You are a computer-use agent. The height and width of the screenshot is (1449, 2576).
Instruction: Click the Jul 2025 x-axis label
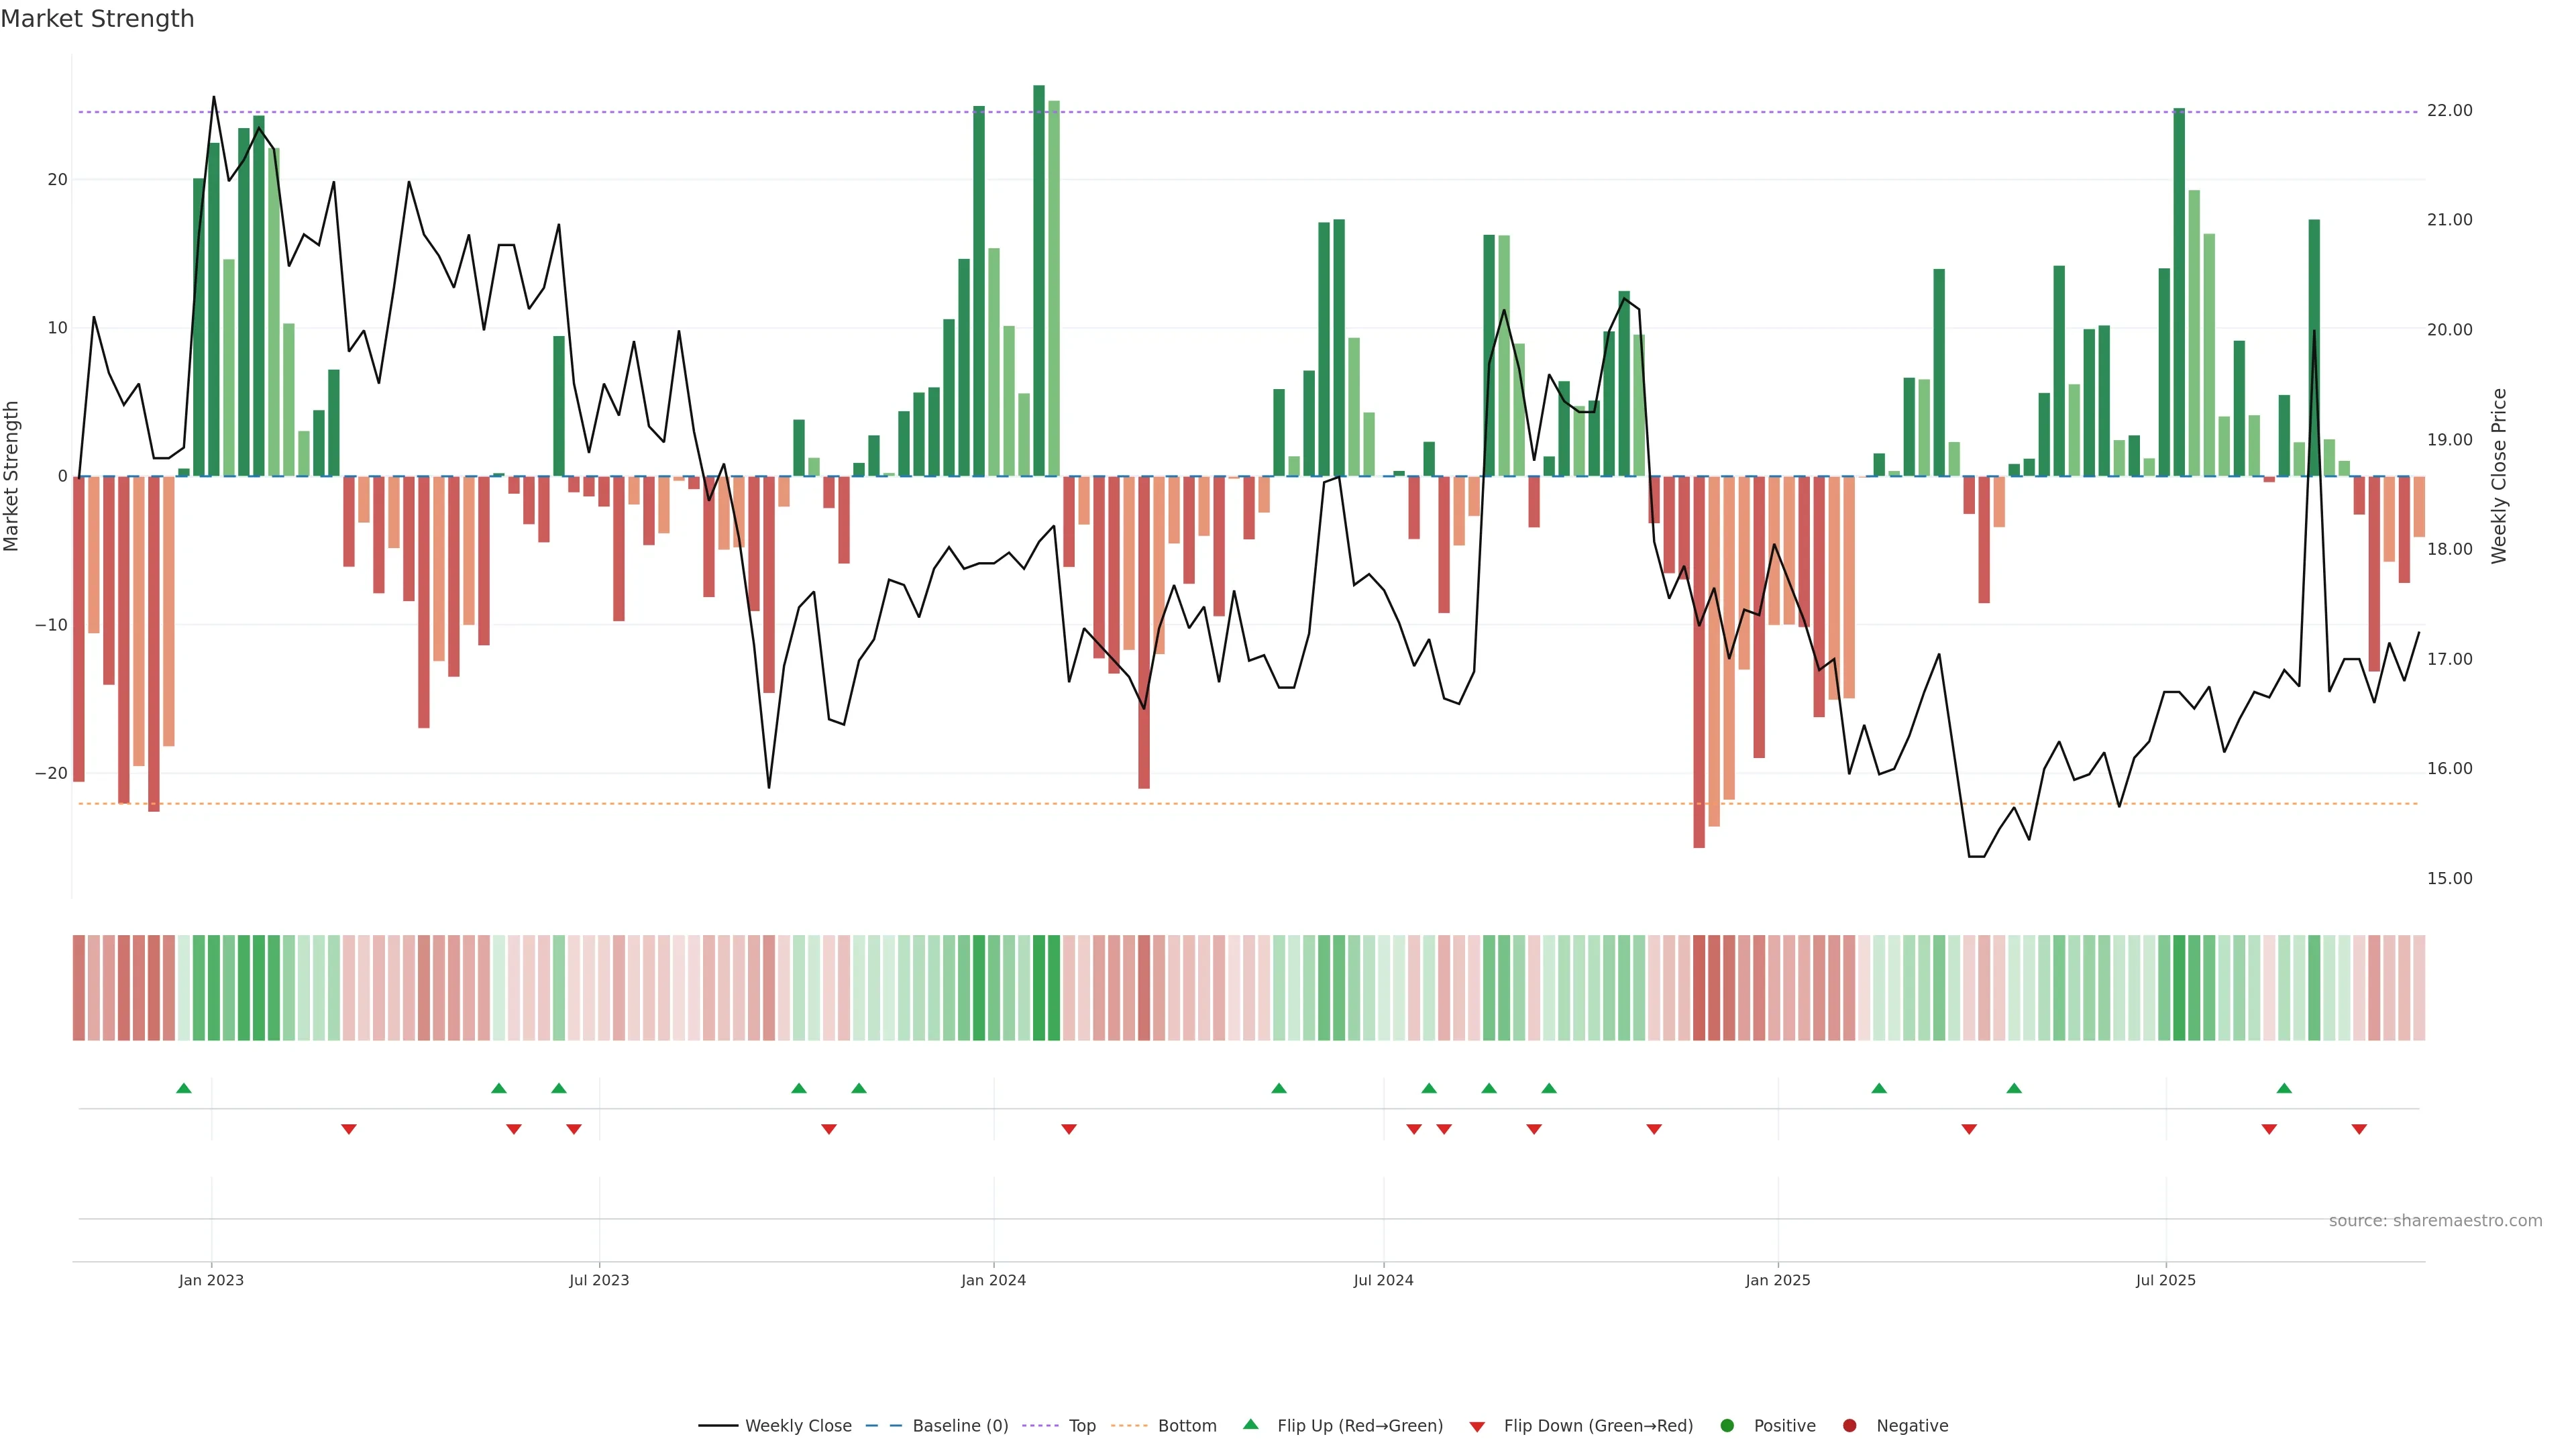[2165, 1280]
